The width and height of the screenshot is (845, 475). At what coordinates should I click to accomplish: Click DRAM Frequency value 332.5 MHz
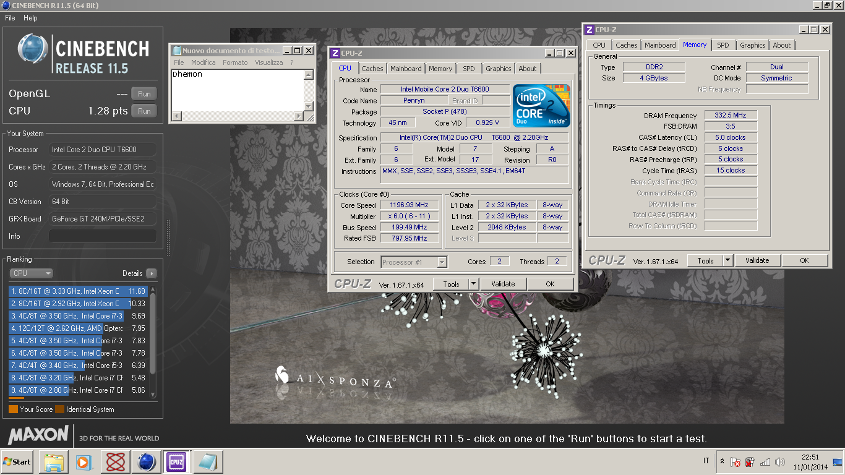tap(731, 116)
